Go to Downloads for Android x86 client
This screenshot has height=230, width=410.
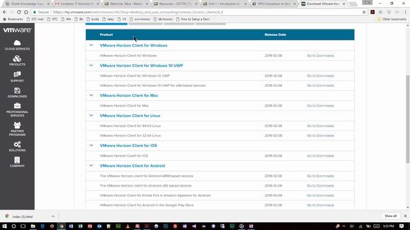point(320,186)
